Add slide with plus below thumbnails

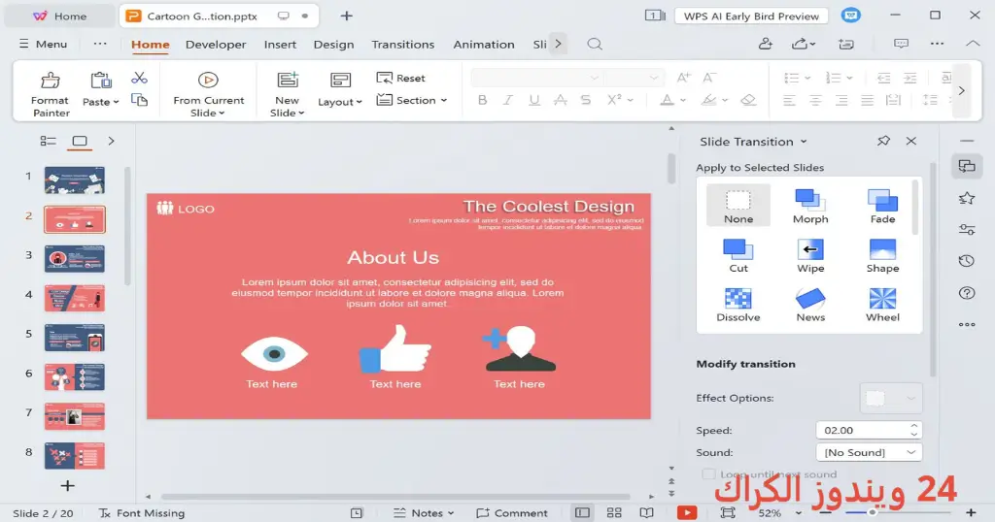click(x=67, y=486)
